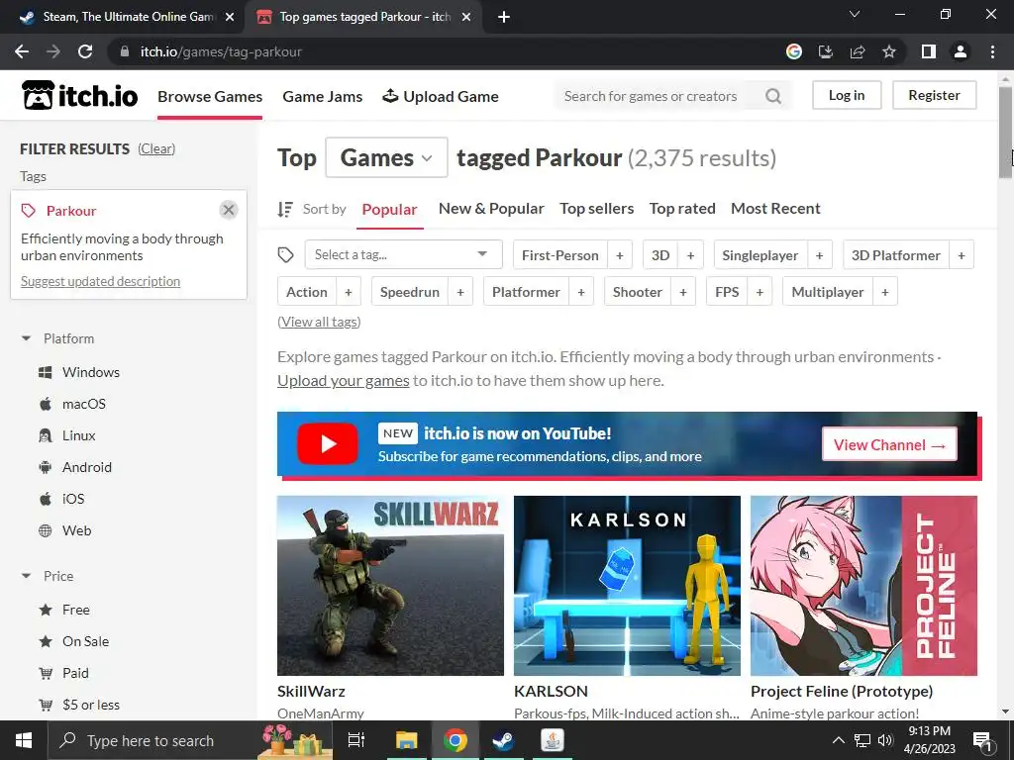Open the Games type dropdown
The height and width of the screenshot is (760, 1014).
[386, 157]
